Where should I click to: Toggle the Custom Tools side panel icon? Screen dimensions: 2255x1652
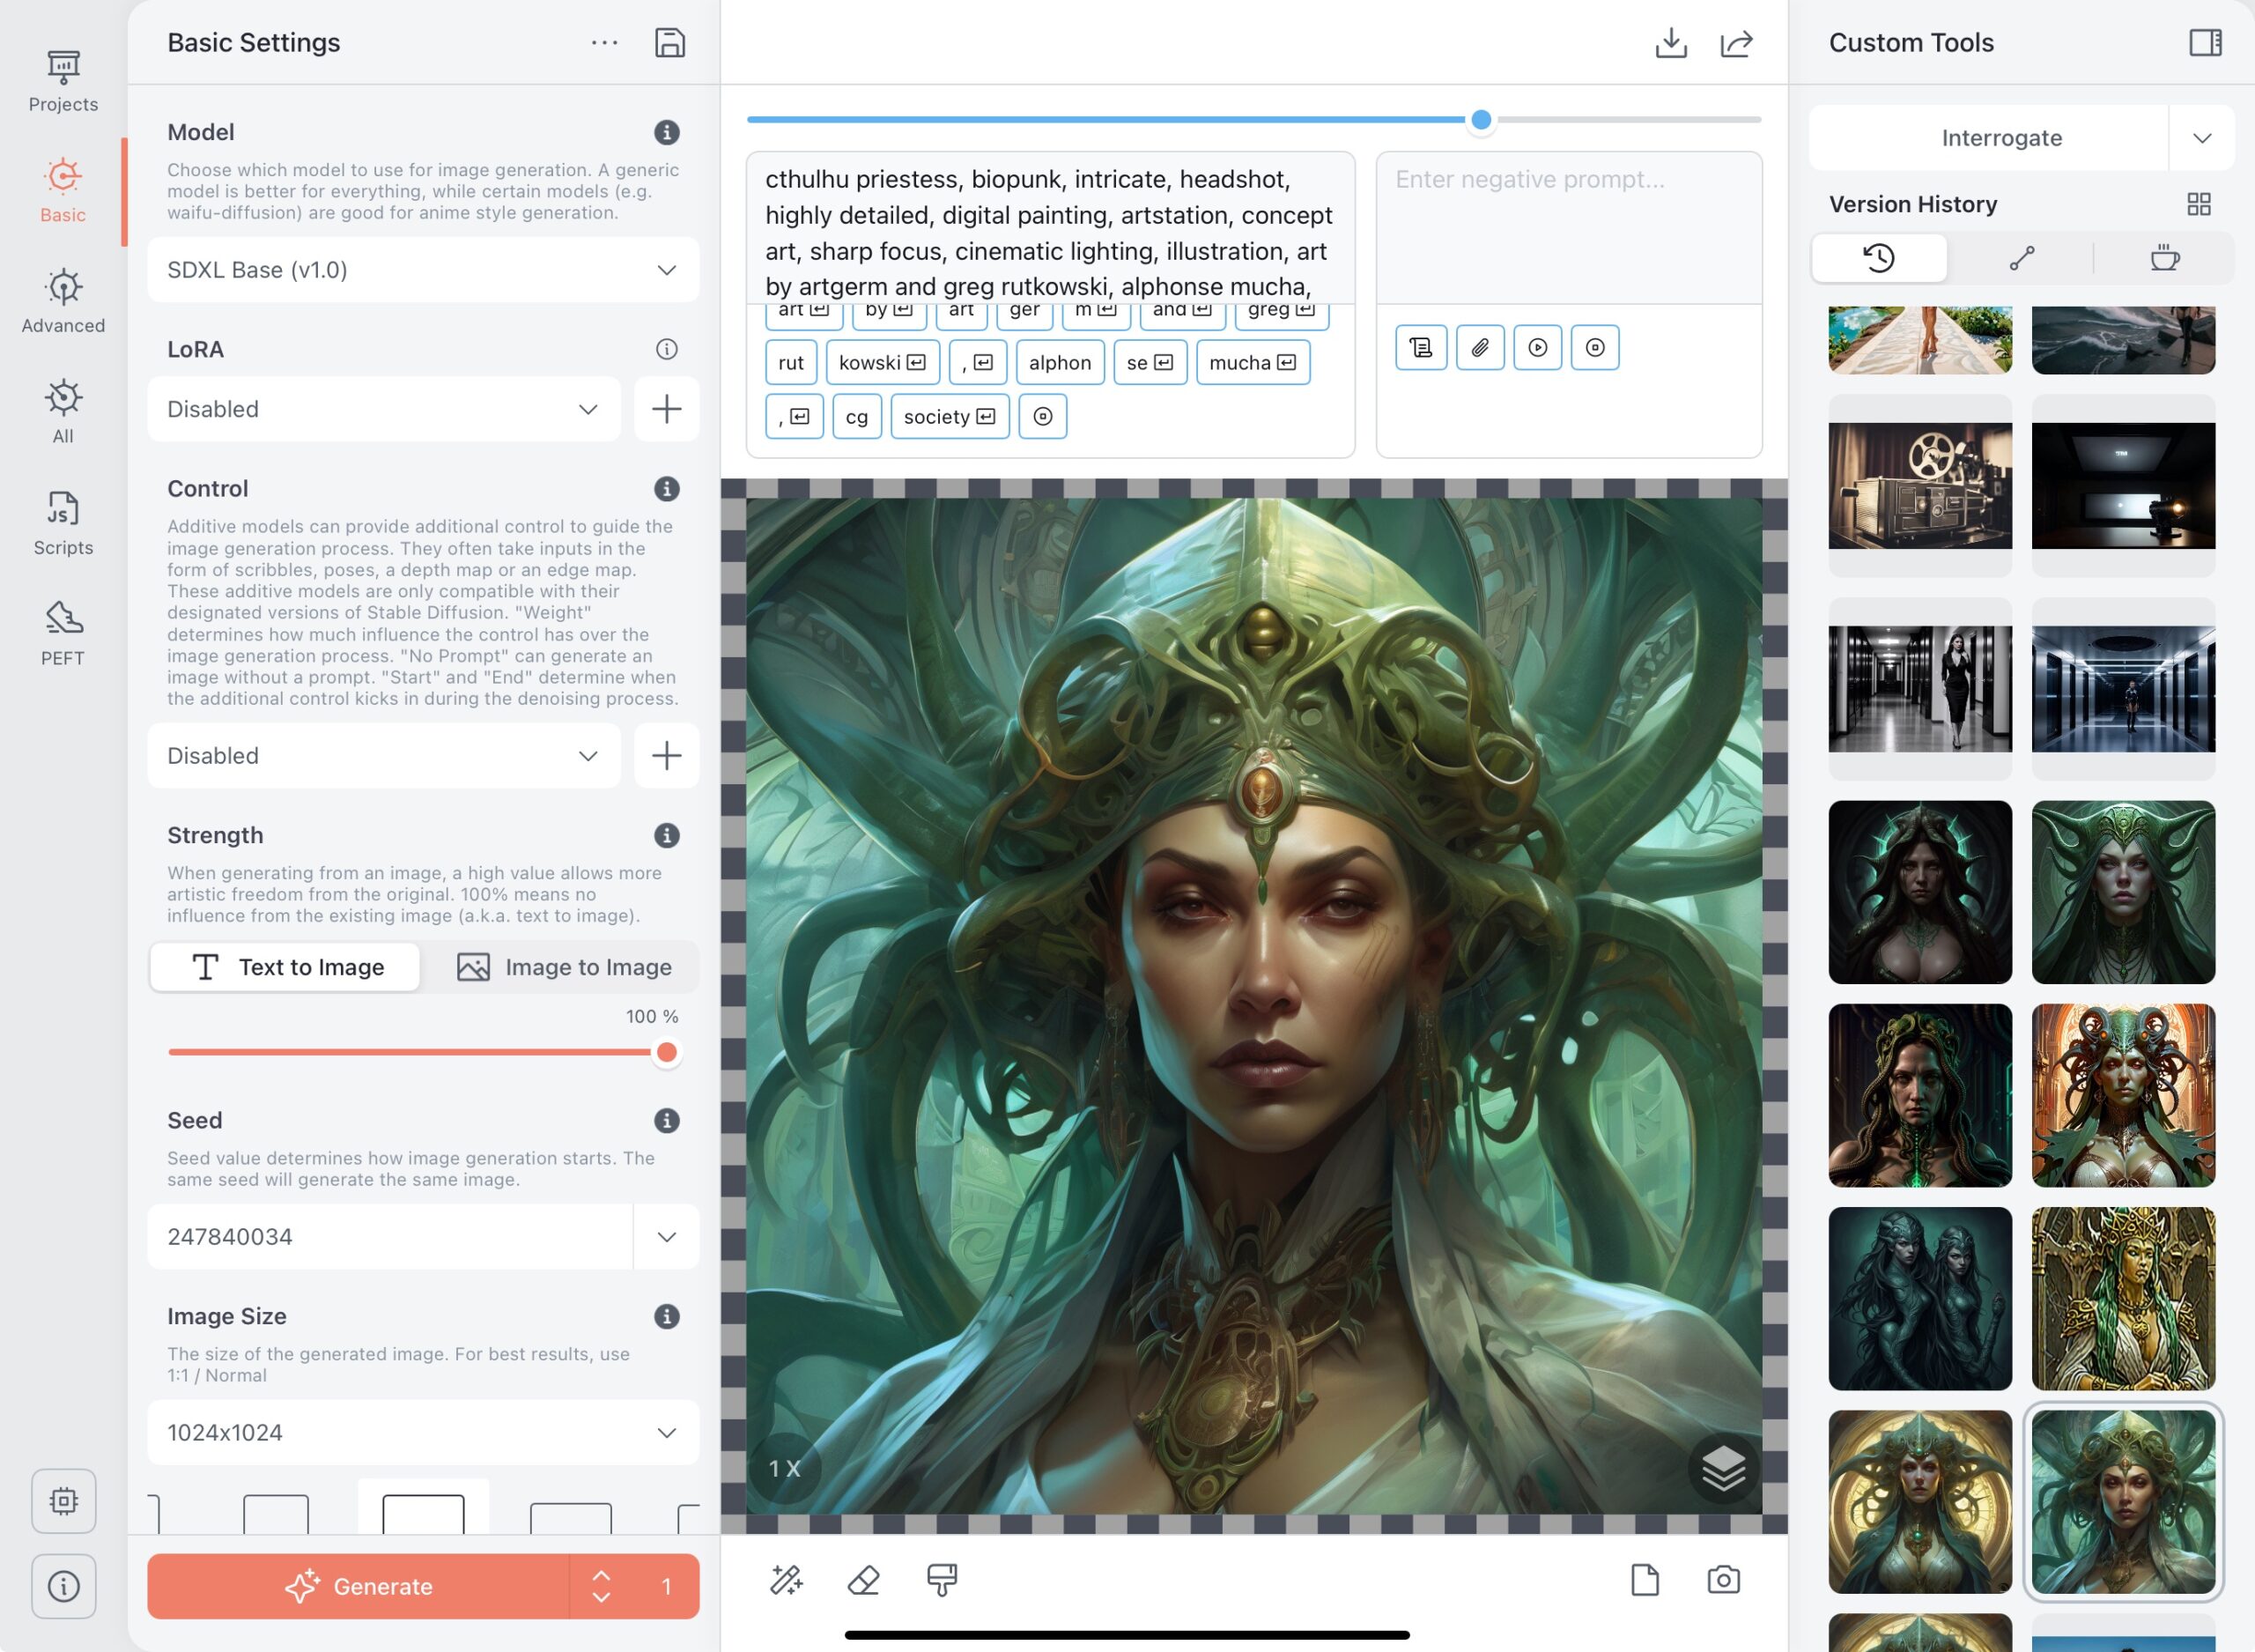(2205, 42)
